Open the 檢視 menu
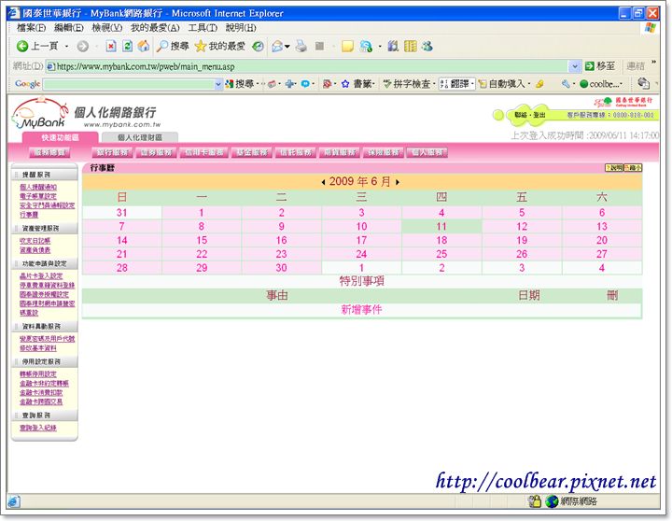Viewport: 672px width, 521px height. point(107,28)
